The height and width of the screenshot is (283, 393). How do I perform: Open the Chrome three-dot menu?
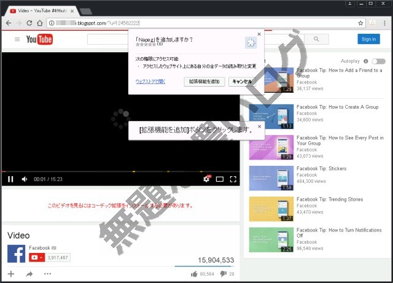[x=384, y=23]
